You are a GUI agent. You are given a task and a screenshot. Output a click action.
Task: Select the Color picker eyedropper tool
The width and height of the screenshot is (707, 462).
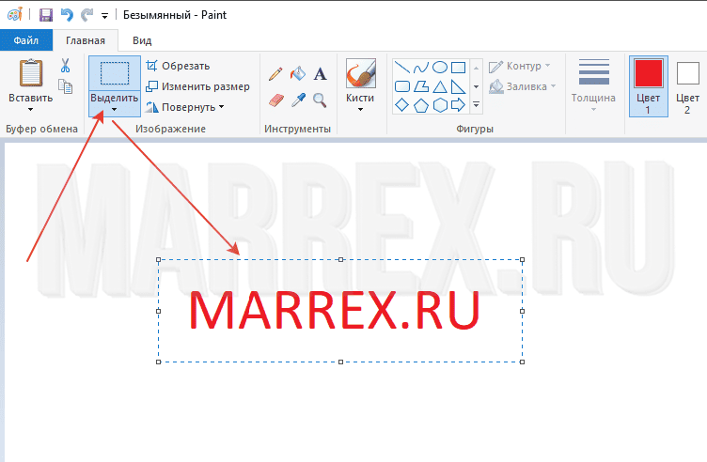pos(298,100)
